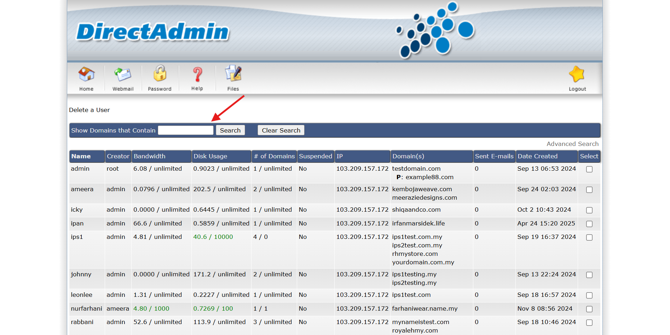Click nurfarhani's creator ameera
The width and height of the screenshot is (670, 335).
coord(118,308)
